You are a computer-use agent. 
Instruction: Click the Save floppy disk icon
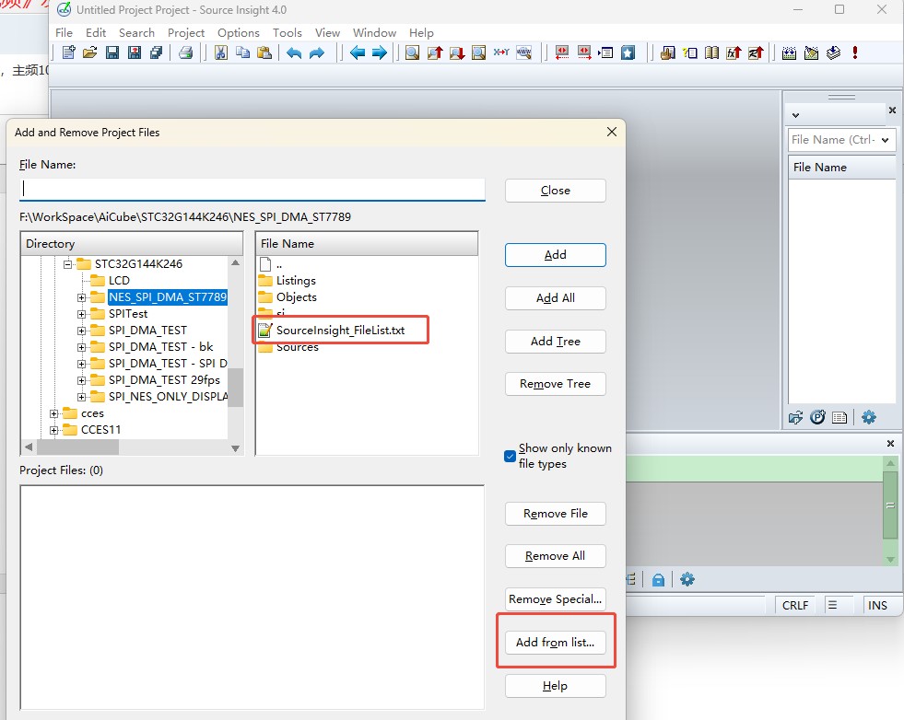coord(112,53)
